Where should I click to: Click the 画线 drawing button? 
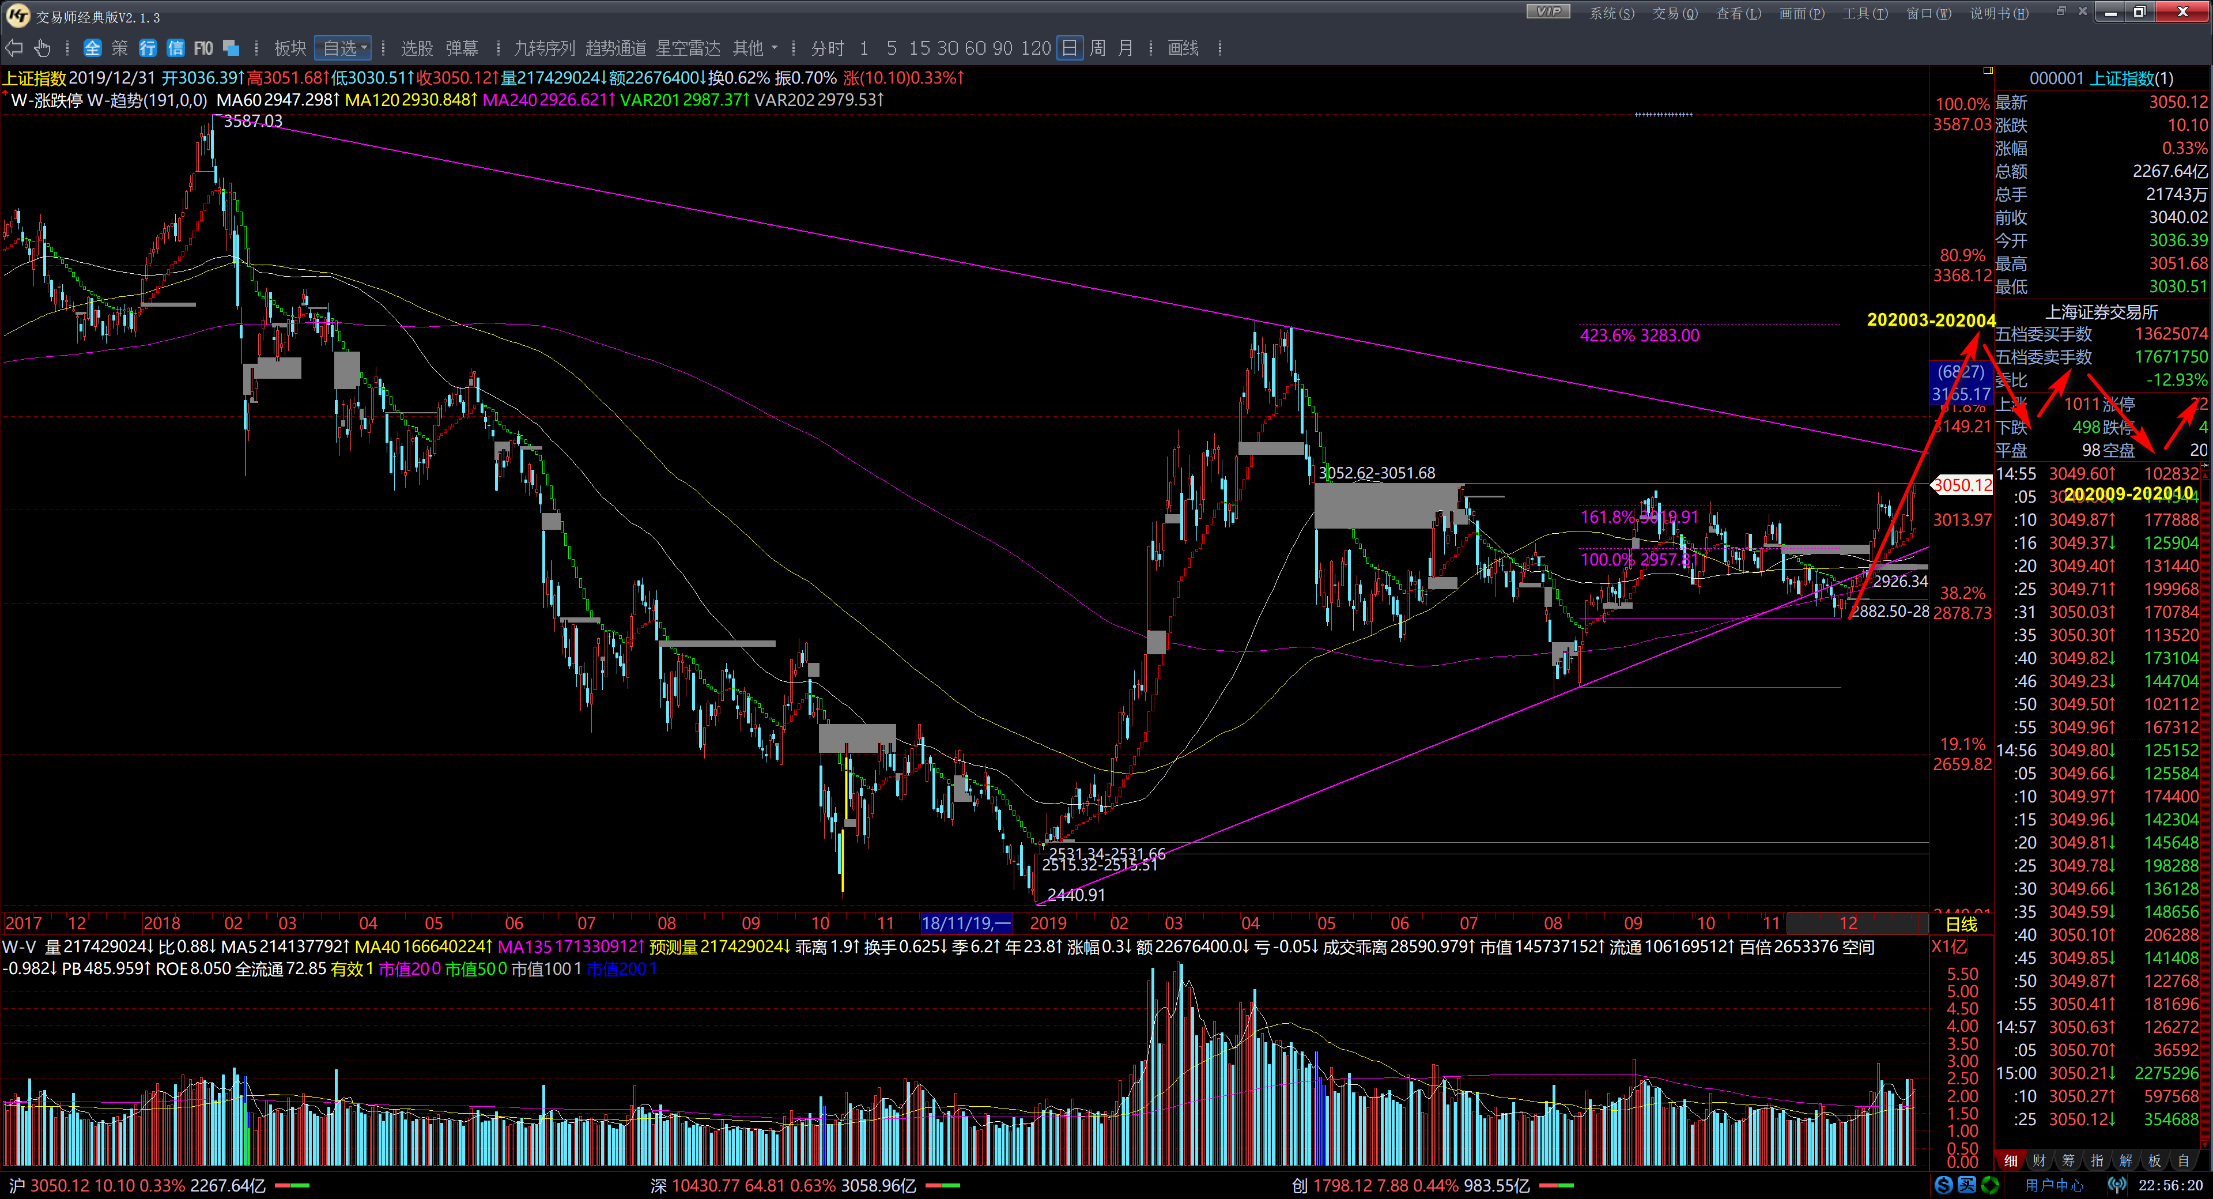[1183, 48]
